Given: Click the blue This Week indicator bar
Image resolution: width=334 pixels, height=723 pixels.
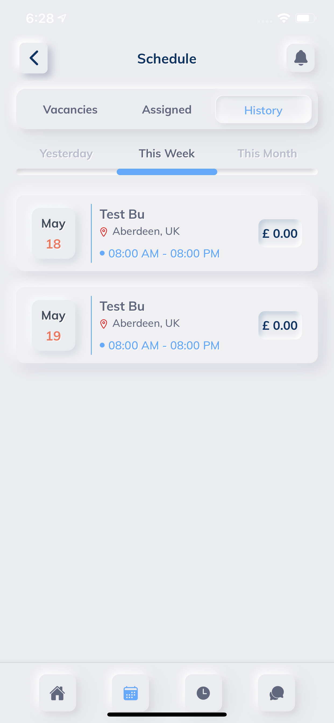Looking at the screenshot, I should [x=167, y=172].
